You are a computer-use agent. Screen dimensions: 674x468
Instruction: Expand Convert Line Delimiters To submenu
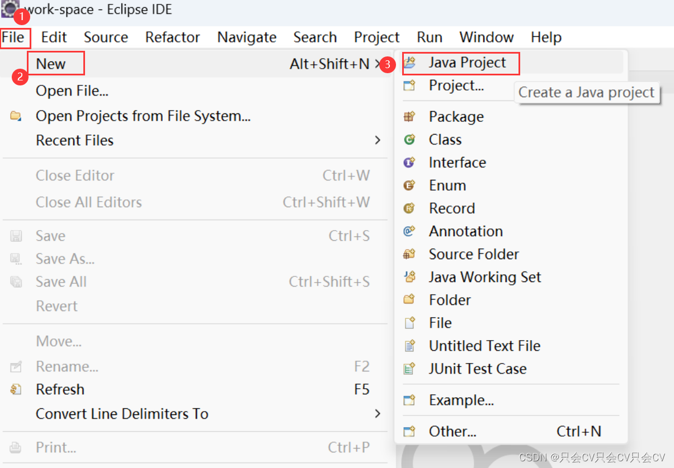coord(121,414)
